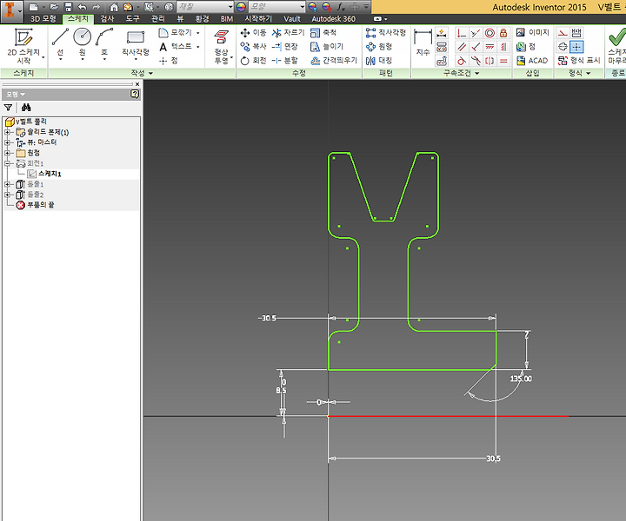The height and width of the screenshot is (521, 626).
Task: Click the Circular pattern (원형) tool
Action: click(379, 47)
